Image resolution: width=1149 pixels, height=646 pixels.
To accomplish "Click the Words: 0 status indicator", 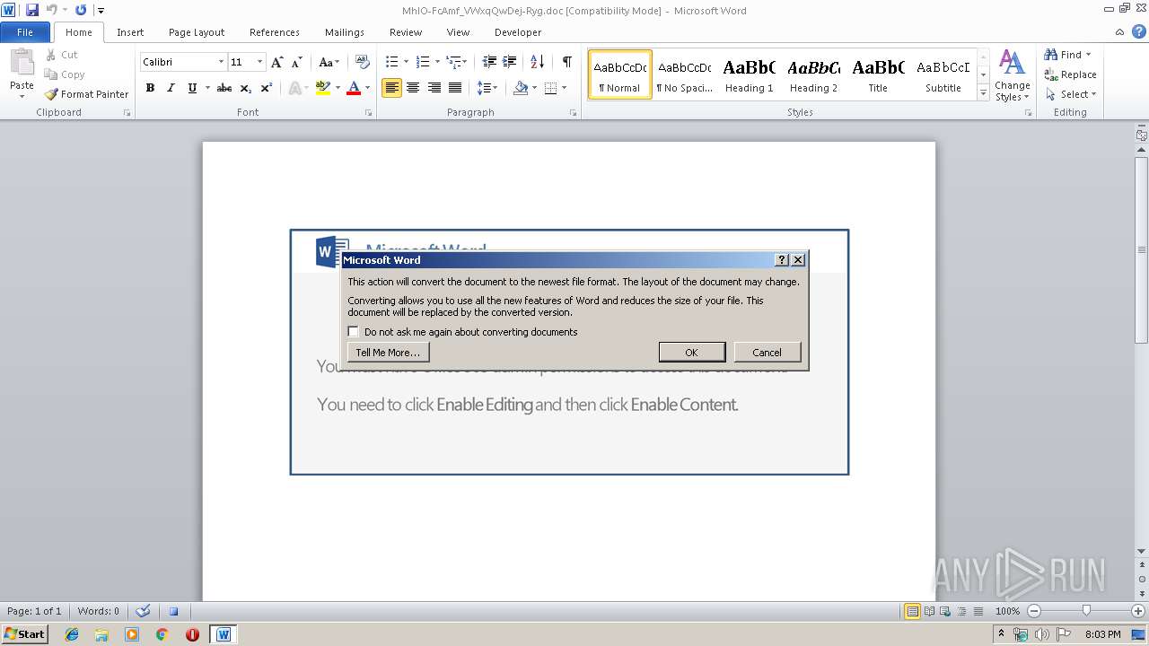I will click(99, 611).
